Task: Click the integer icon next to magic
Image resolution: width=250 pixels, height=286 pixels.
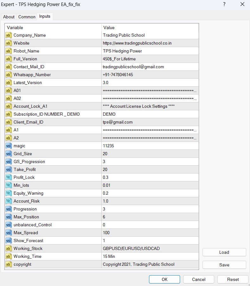Action: pyautogui.click(x=9, y=146)
